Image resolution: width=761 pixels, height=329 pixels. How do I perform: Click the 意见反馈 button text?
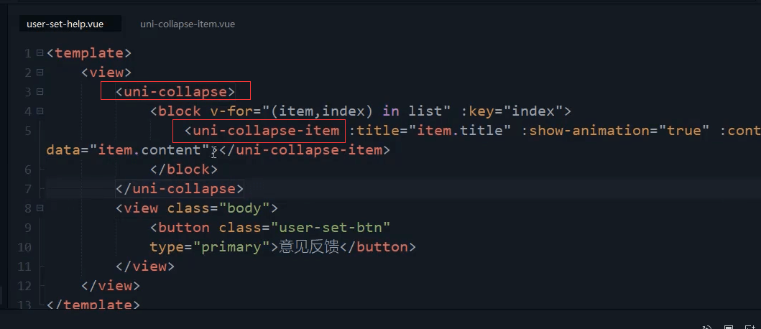click(x=309, y=247)
